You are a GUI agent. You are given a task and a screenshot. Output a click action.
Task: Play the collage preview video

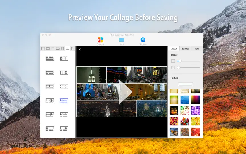pos(125,92)
